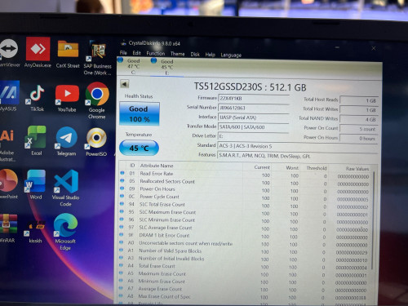This screenshot has height=306, width=408.
Task: Click the Raw Values column header
Action: (x=357, y=169)
